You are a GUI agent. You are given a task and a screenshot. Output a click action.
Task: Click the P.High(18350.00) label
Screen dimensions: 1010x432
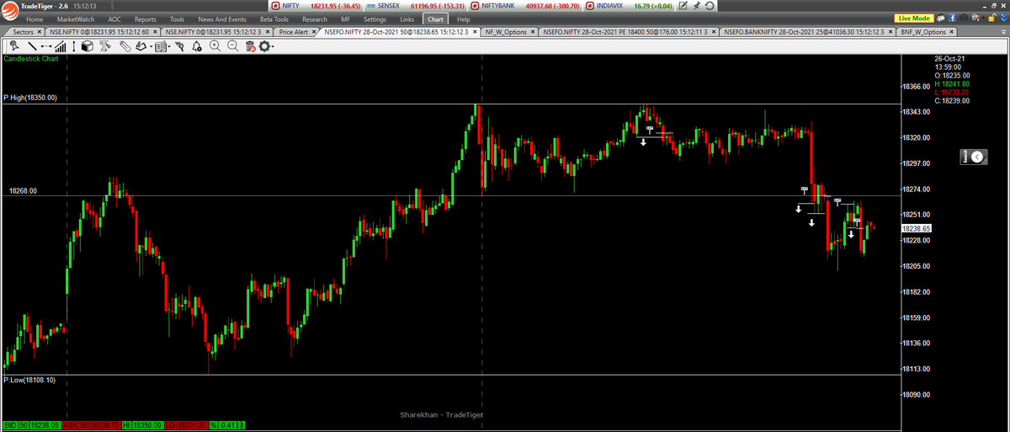point(29,98)
